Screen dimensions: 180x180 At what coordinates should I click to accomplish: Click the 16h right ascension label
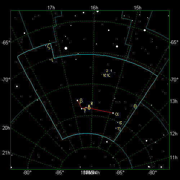click(x=94, y=8)
